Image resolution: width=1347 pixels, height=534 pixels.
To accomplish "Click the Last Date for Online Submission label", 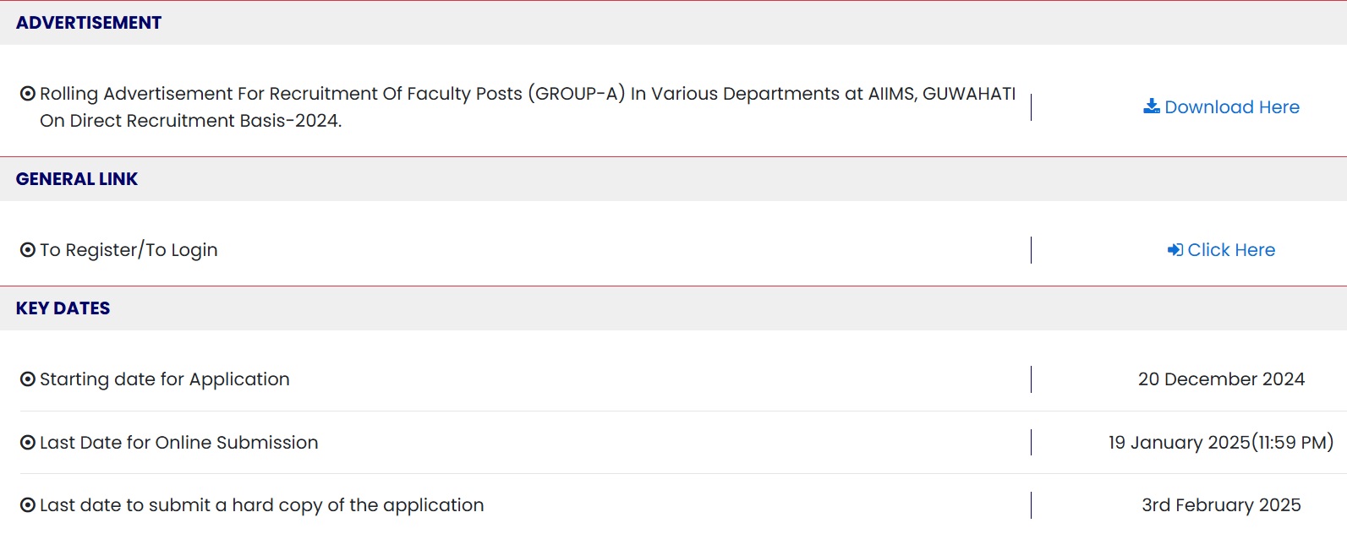I will click(x=179, y=443).
